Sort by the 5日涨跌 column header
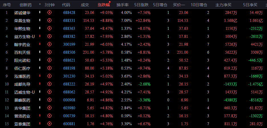Viewport: 267px width, 128px height. click(141, 5)
